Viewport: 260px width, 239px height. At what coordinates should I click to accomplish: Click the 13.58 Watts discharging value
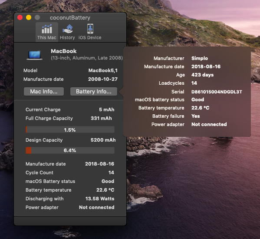coord(100,199)
